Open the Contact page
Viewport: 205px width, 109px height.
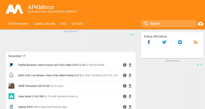pyautogui.click(x=77, y=24)
